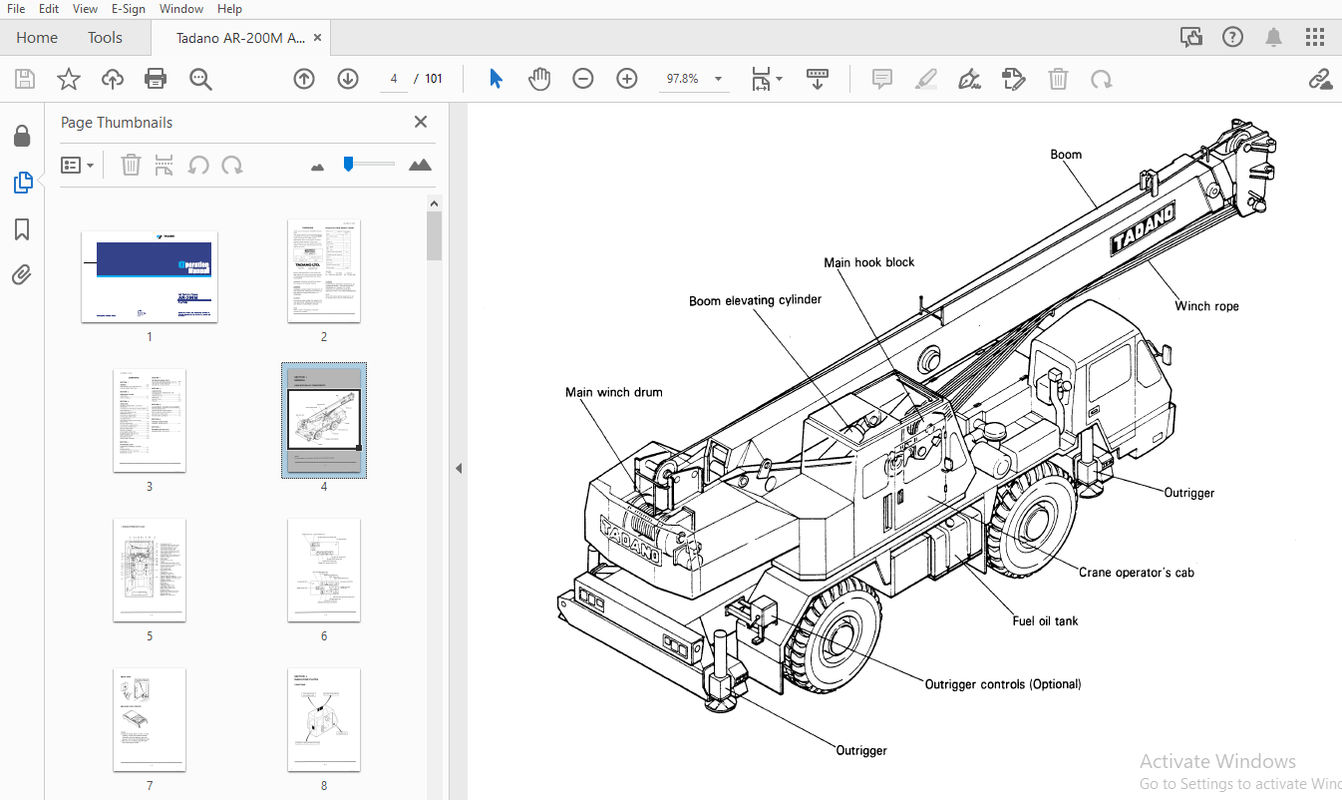Open notifications bell
Image resolution: width=1342 pixels, height=800 pixels.
(1274, 37)
